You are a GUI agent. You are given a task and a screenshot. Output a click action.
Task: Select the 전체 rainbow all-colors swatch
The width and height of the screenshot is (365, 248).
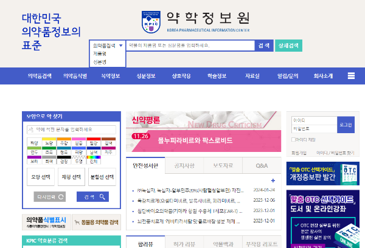pyautogui.click(x=94, y=160)
